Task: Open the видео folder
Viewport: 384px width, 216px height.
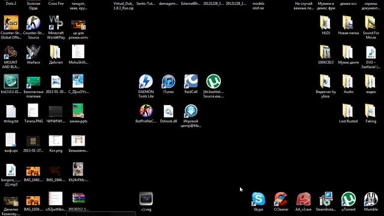Action: point(371,82)
